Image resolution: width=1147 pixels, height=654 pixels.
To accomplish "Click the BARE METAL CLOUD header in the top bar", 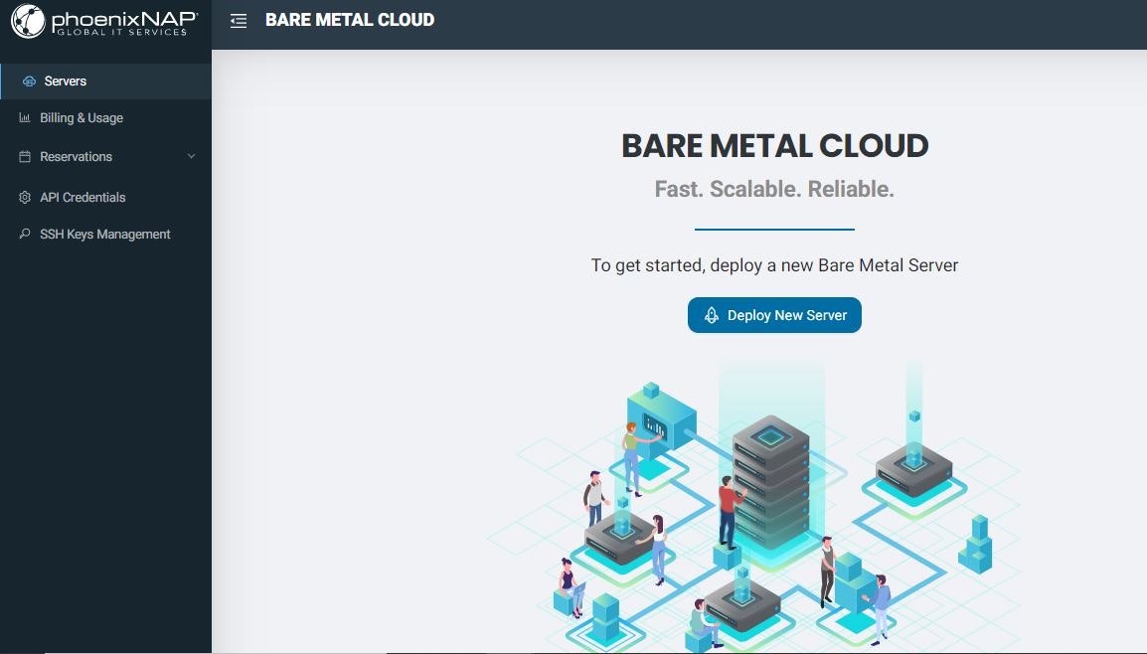I will pos(349,20).
